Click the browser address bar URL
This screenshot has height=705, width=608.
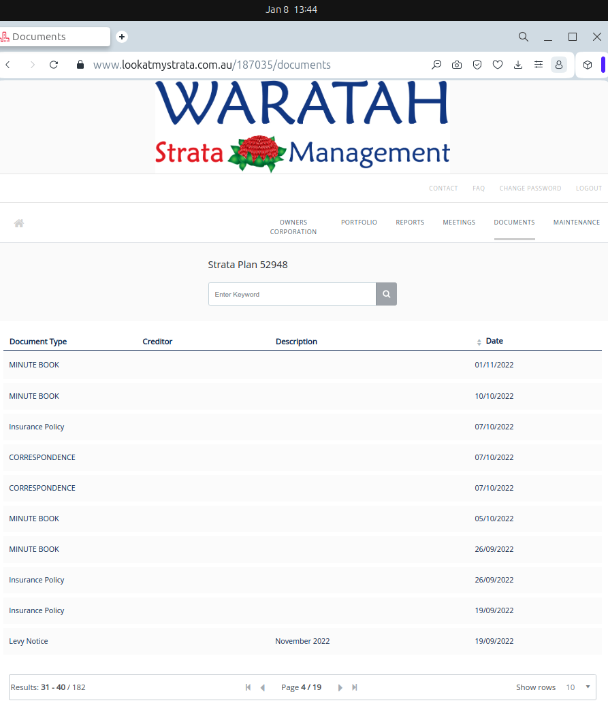212,65
